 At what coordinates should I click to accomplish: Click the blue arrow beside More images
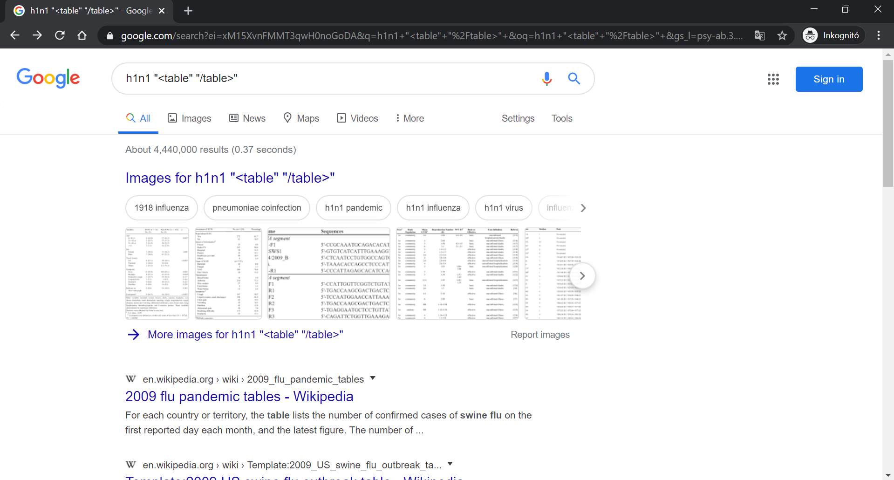click(x=134, y=335)
